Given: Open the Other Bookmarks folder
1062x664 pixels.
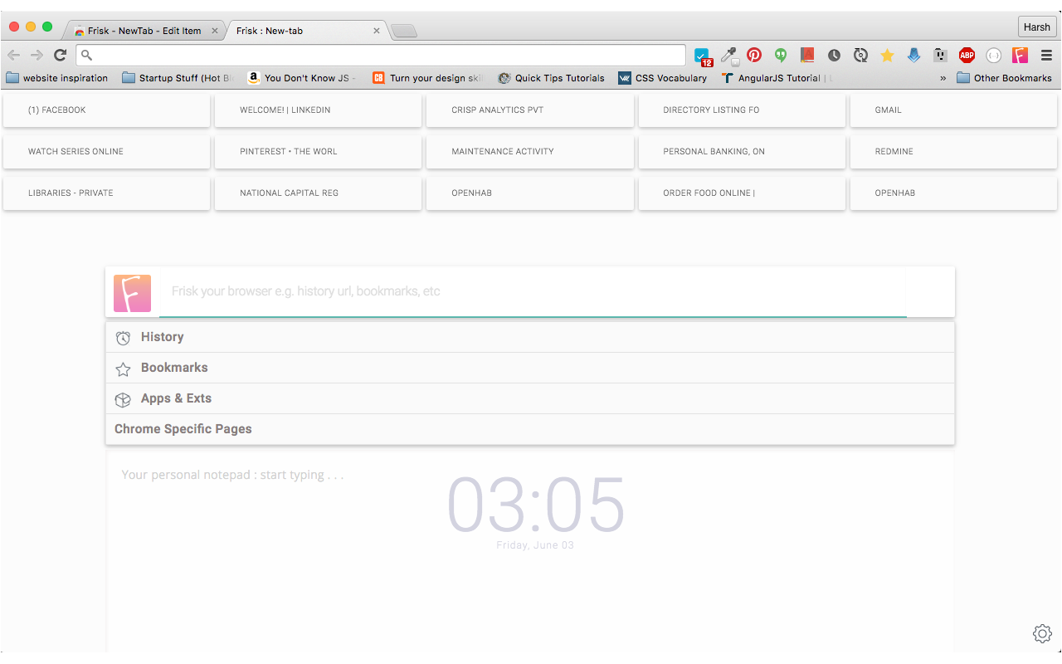Looking at the screenshot, I should (1004, 78).
